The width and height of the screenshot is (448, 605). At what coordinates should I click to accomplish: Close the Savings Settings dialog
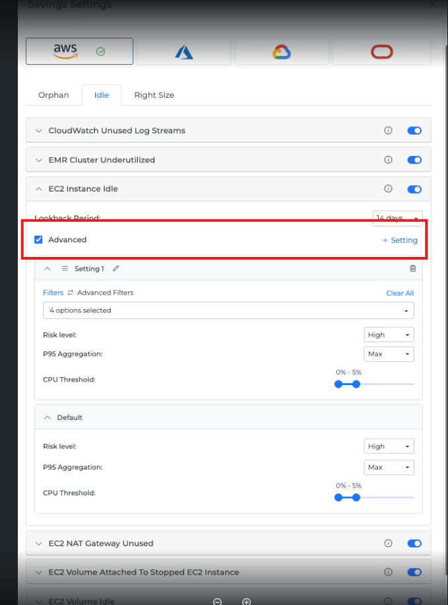click(433, 5)
